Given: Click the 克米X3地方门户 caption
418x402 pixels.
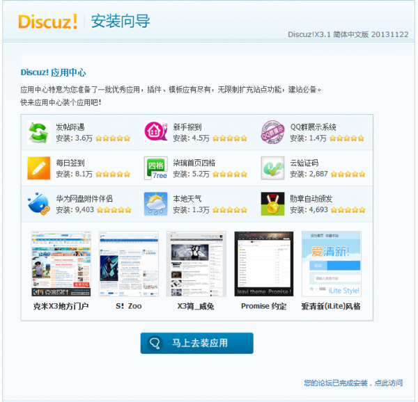Looking at the screenshot, I should tap(61, 306).
